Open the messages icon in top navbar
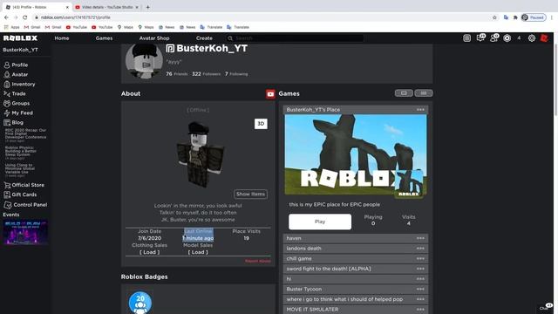558x314 pixels. click(480, 38)
